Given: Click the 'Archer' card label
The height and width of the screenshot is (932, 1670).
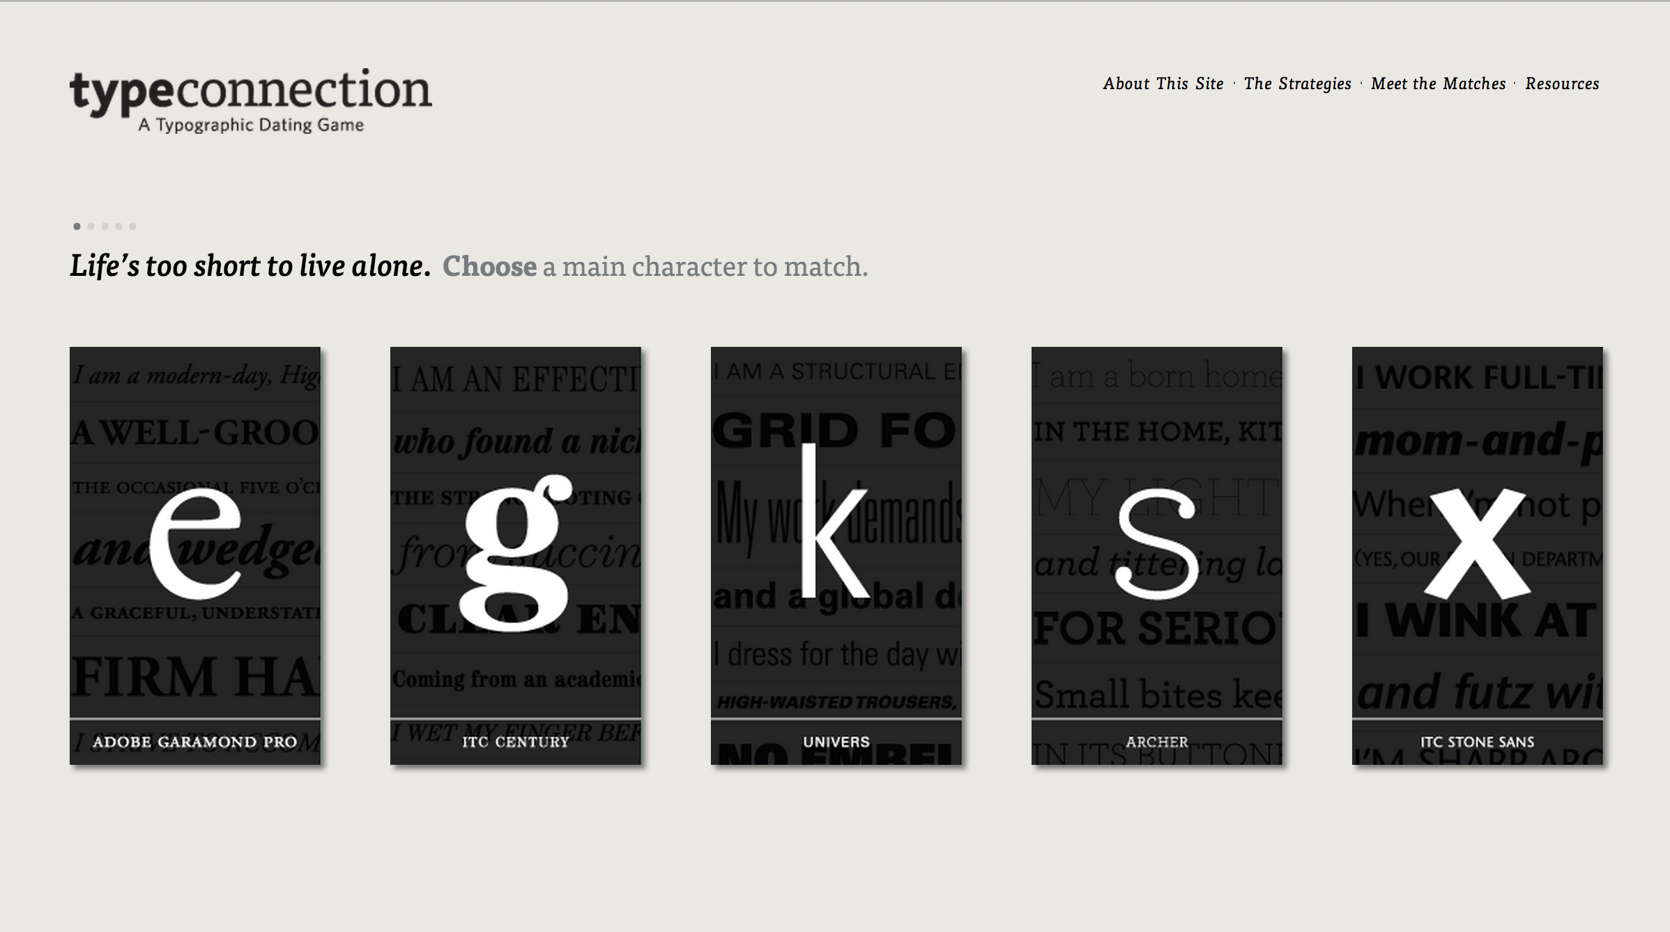Looking at the screenshot, I should coord(1157,742).
